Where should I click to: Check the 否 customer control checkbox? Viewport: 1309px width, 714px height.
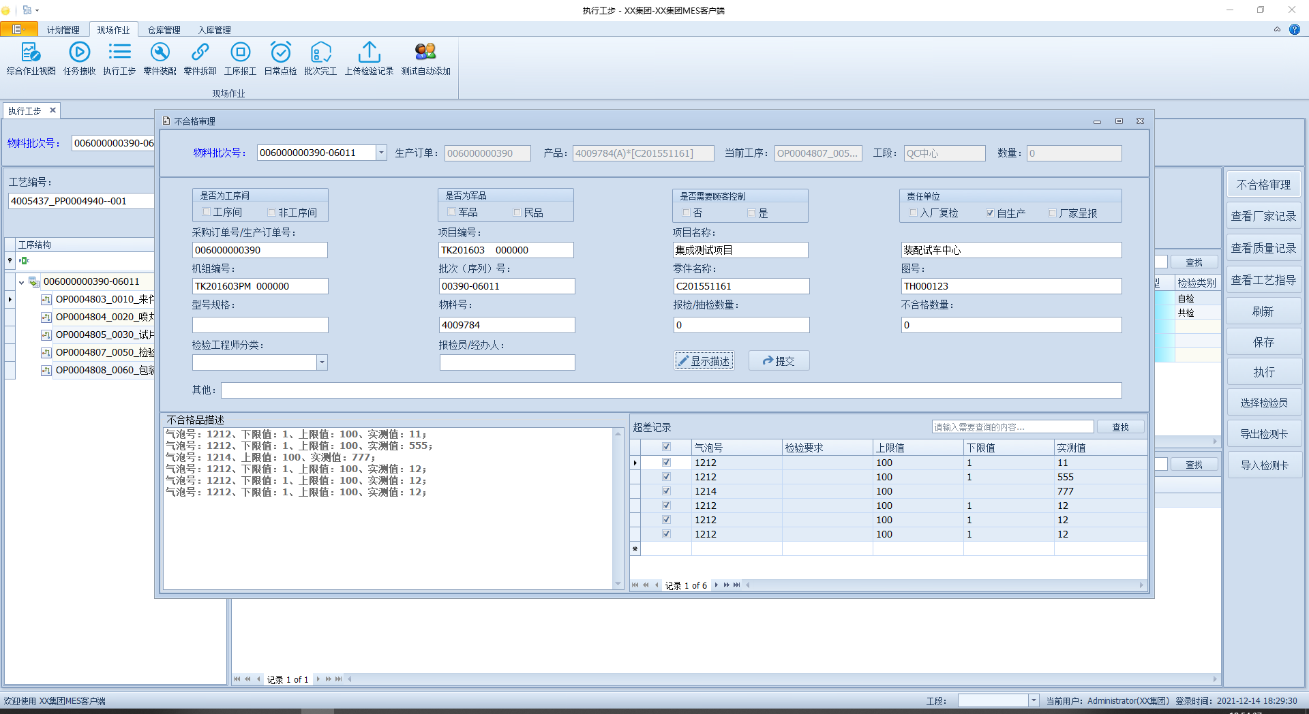687,213
